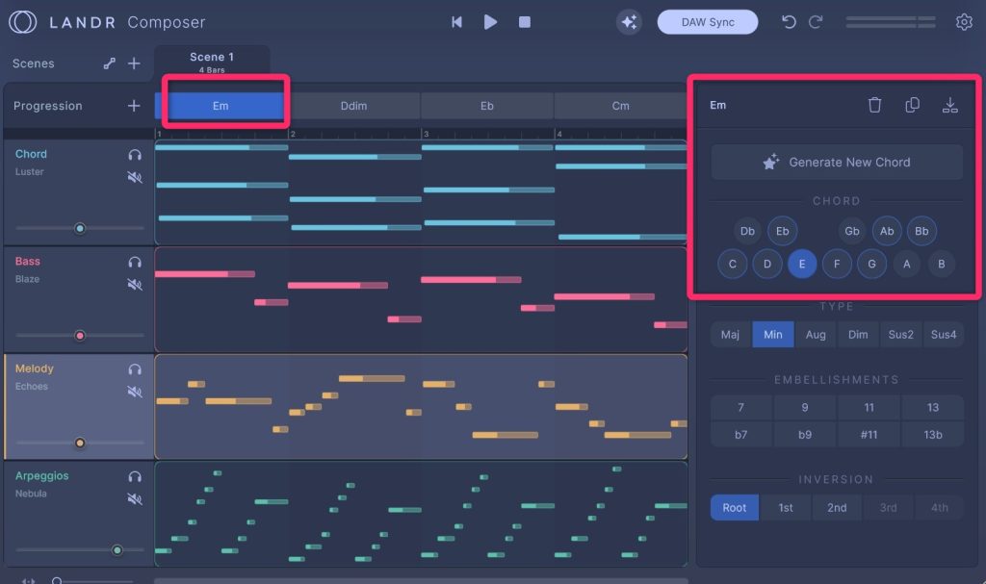Screen dimensions: 986x584
Task: Solo the Chord track with headphones
Action: point(135,154)
